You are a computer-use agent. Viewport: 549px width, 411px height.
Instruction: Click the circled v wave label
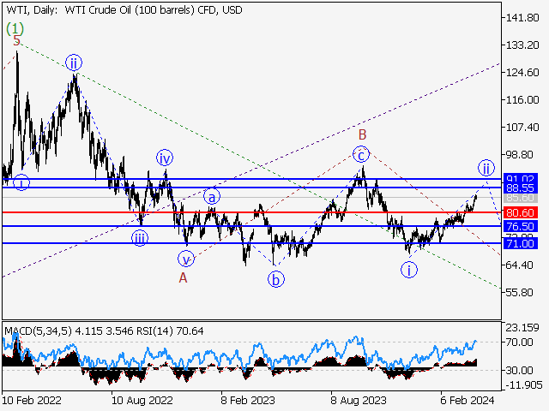[186, 259]
